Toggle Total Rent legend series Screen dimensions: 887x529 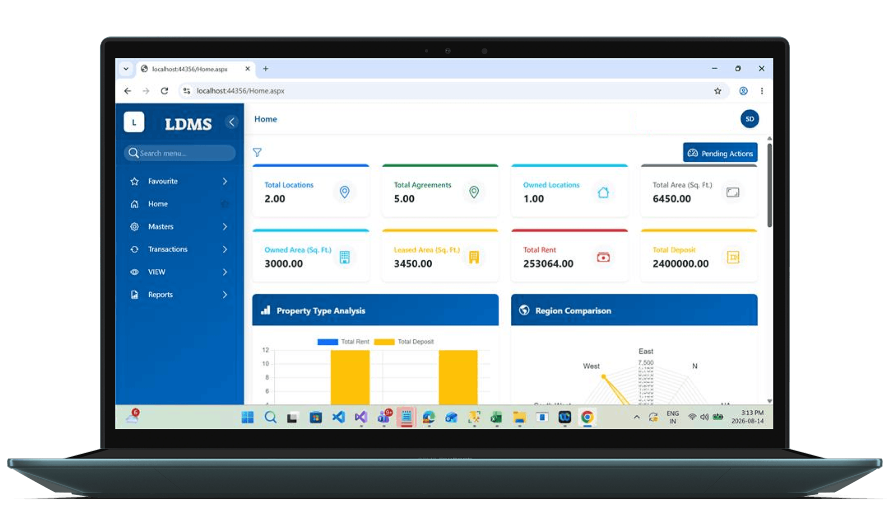click(x=343, y=342)
